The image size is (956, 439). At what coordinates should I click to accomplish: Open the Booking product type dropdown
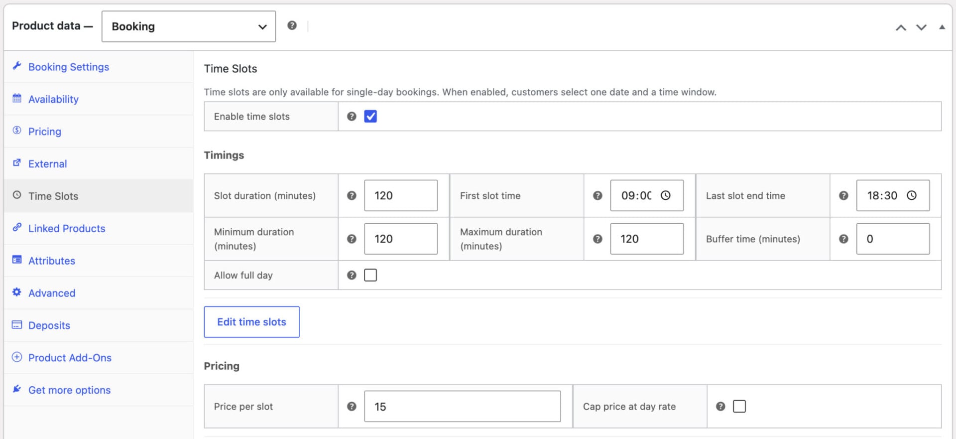(189, 26)
